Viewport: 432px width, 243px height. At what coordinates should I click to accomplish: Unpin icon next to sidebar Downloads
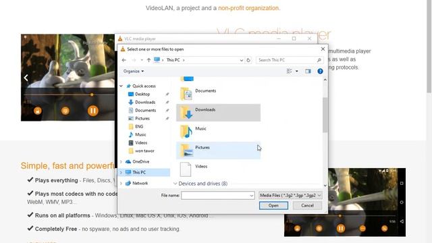point(167,102)
